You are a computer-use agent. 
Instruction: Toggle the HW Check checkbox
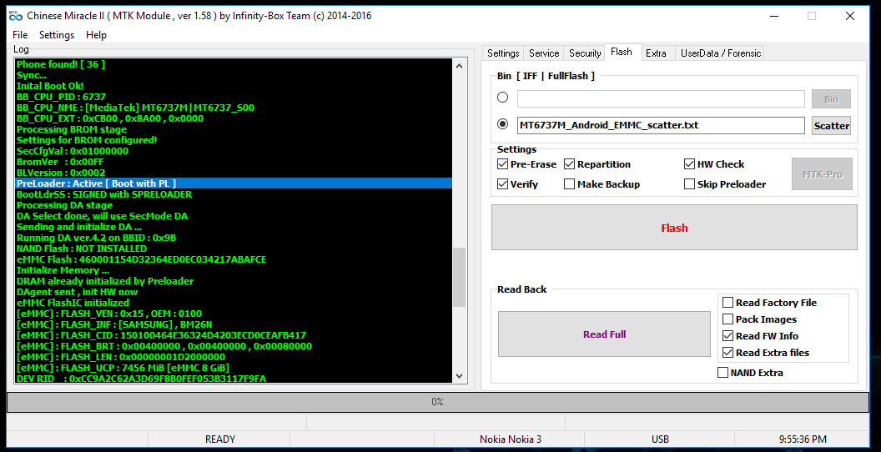[x=689, y=164]
